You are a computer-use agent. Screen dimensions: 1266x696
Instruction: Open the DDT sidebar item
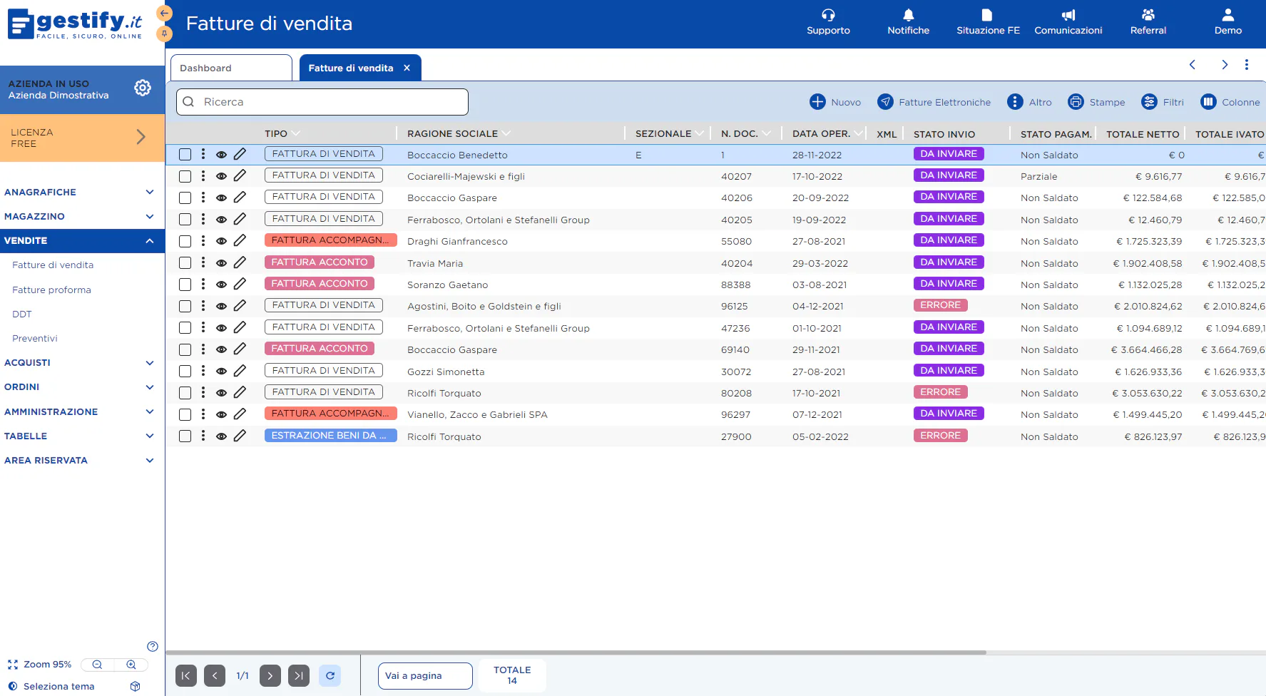click(22, 314)
